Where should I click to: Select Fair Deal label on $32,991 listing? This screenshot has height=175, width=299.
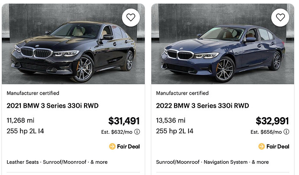click(x=277, y=146)
